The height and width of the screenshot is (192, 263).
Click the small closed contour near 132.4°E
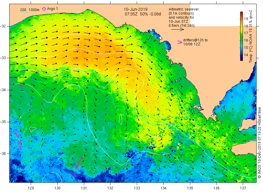pos(120,119)
